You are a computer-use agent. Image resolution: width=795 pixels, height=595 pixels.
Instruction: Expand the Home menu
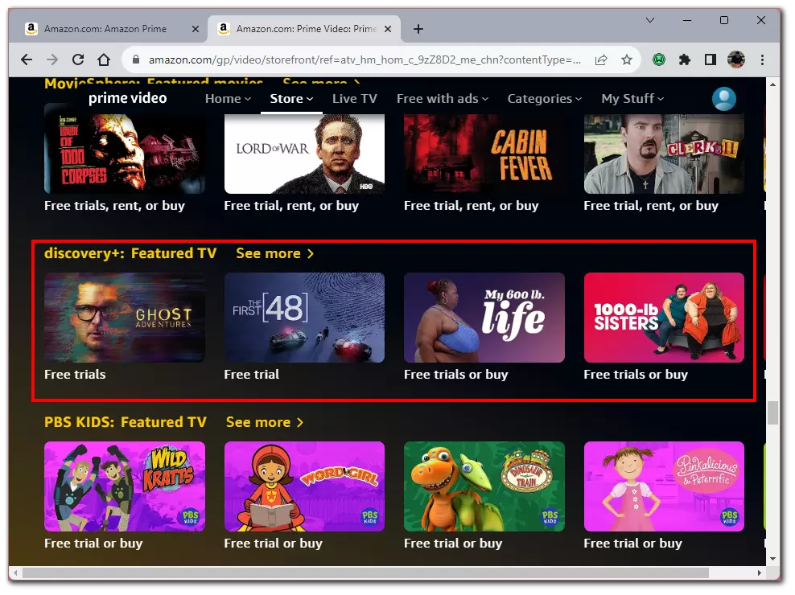[x=229, y=99]
